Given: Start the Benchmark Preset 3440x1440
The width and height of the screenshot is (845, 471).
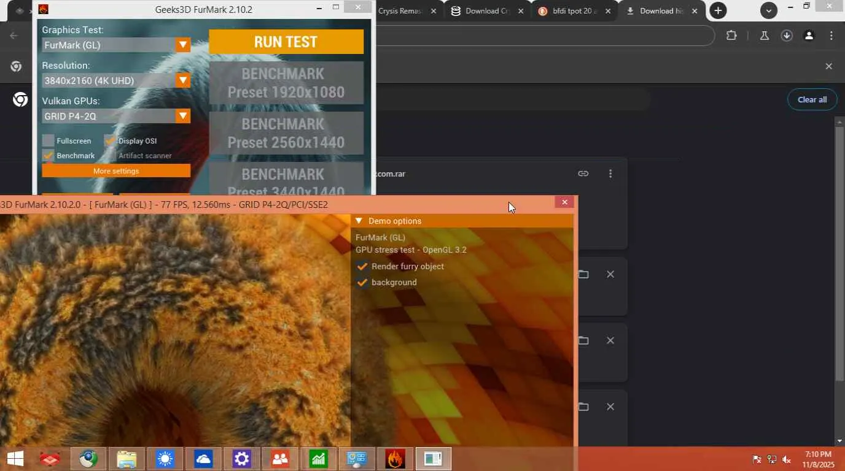Looking at the screenshot, I should point(286,179).
